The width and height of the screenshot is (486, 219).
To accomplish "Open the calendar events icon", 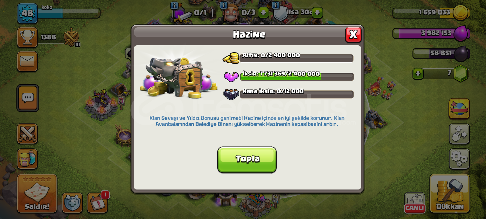I will tap(98, 203).
